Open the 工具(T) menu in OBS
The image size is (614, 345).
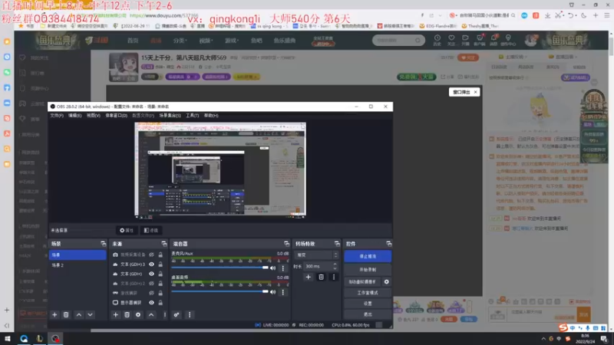click(x=192, y=116)
